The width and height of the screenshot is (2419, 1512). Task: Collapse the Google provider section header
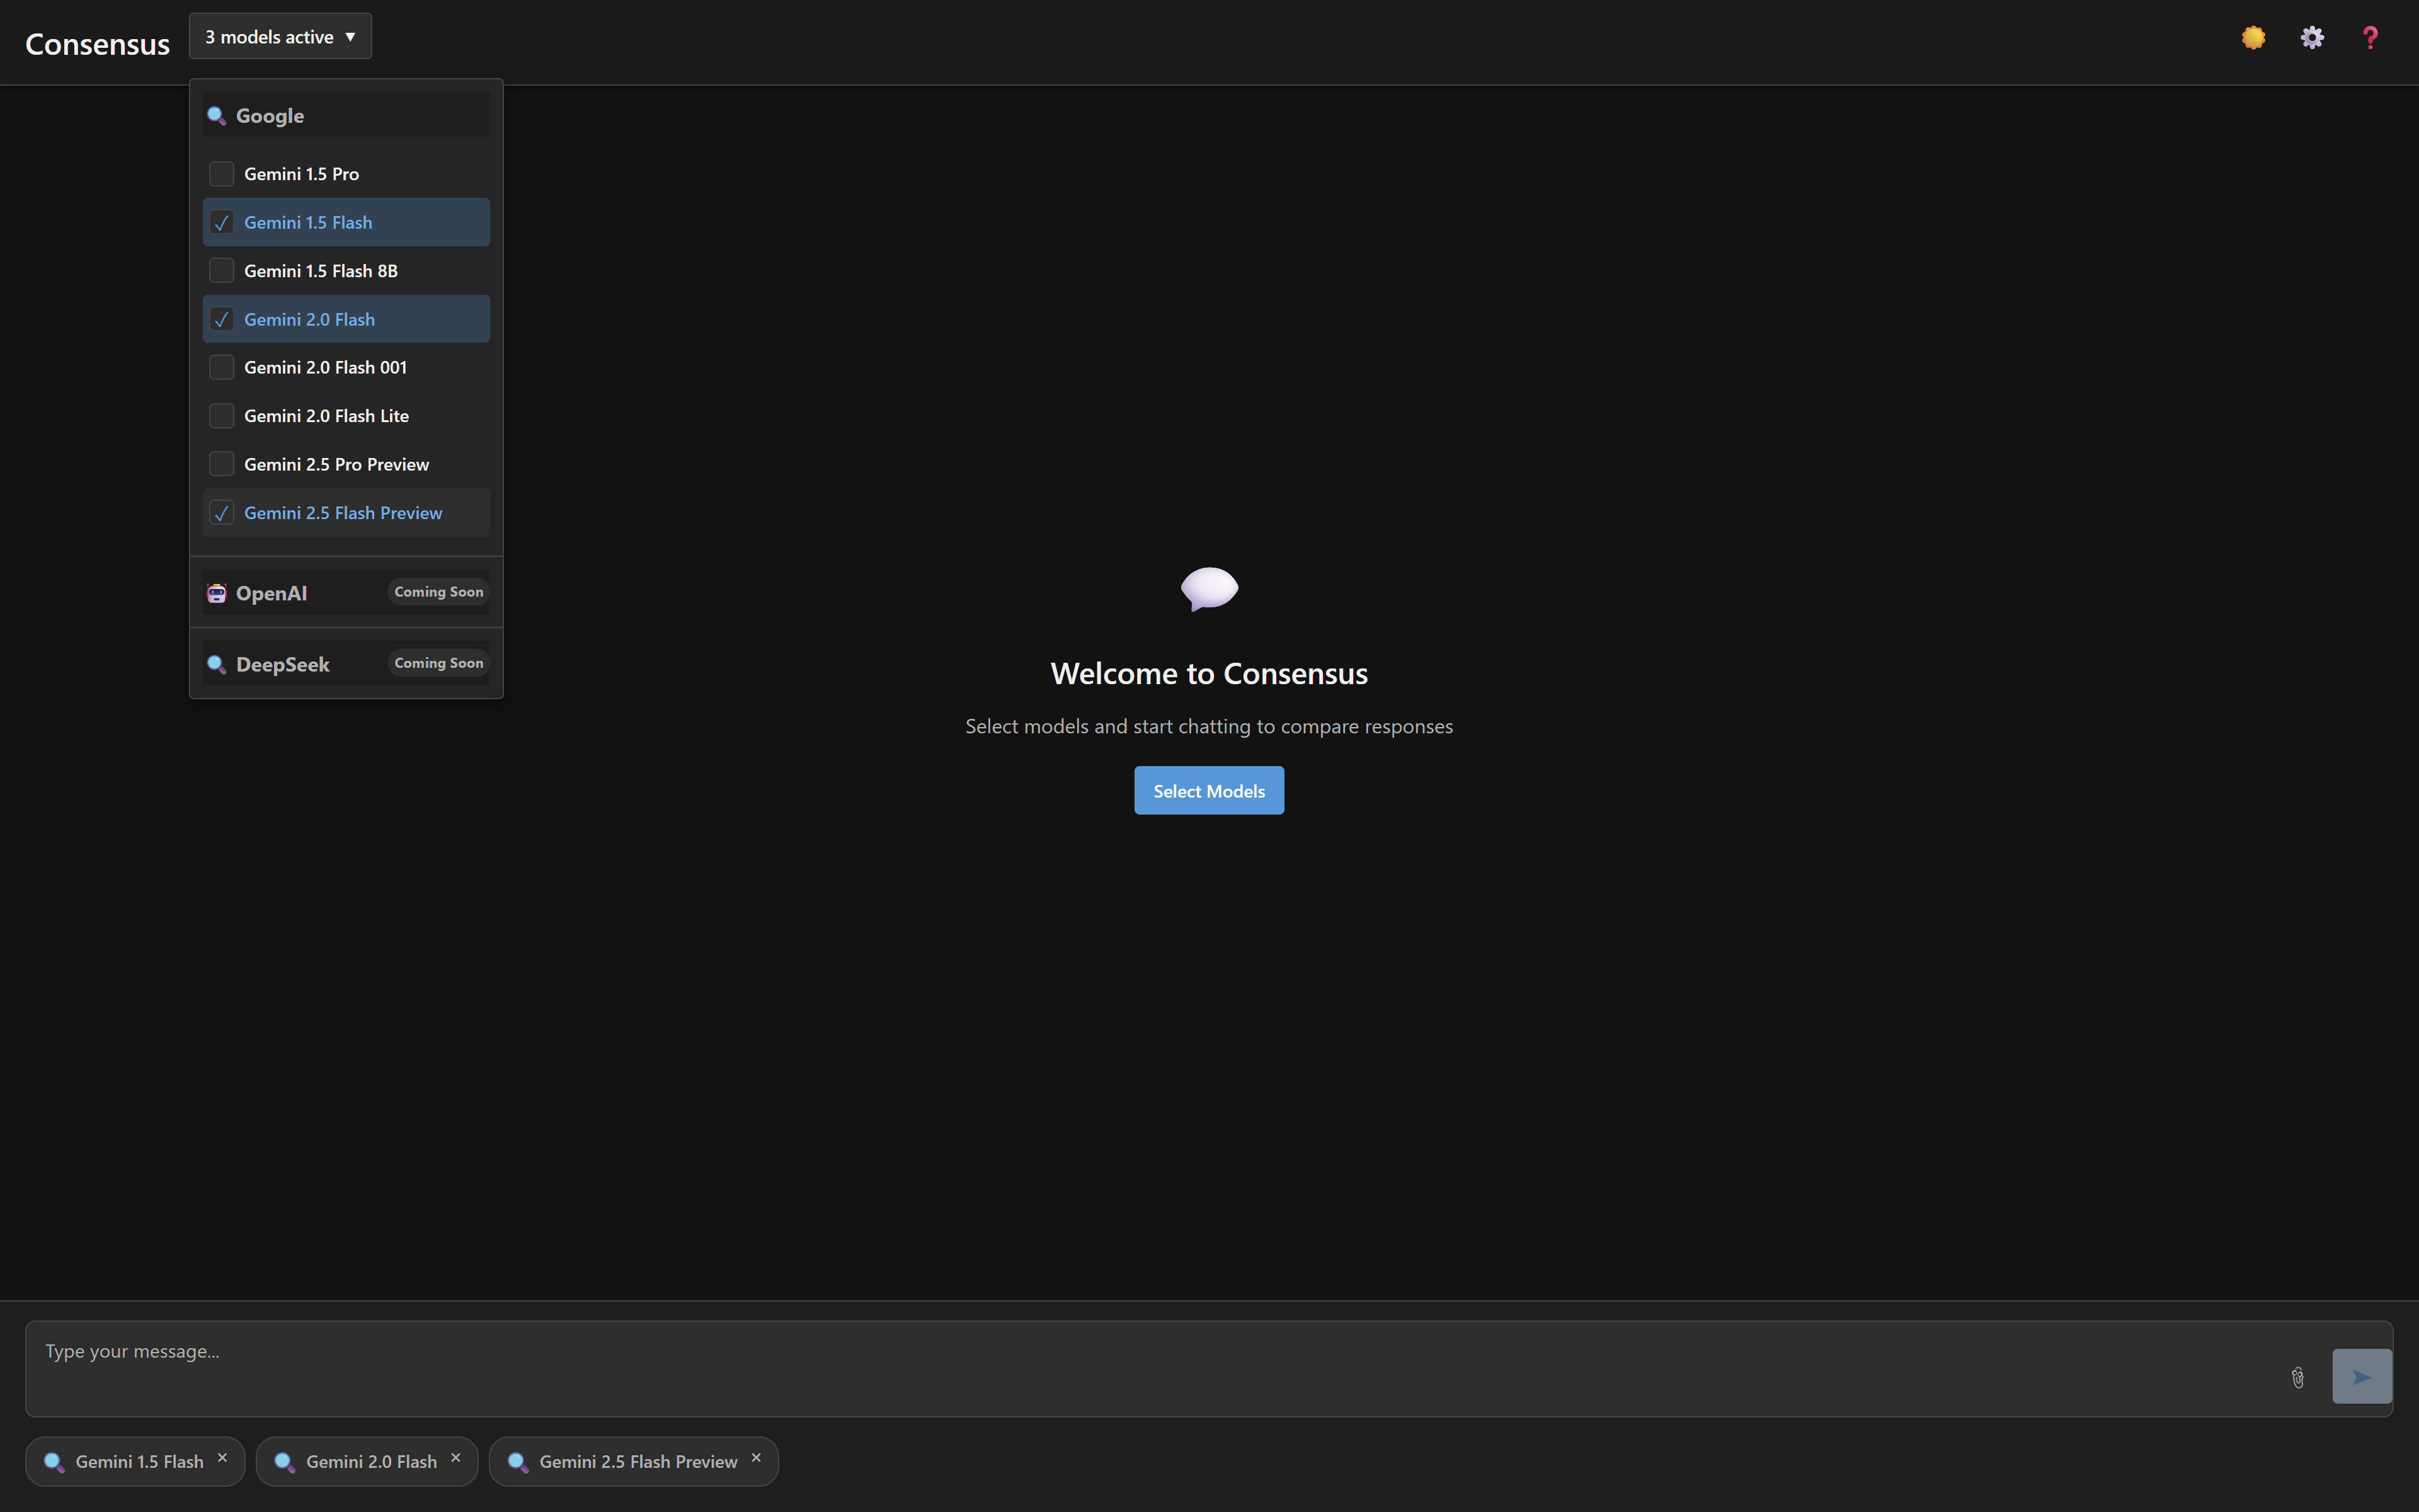346,116
